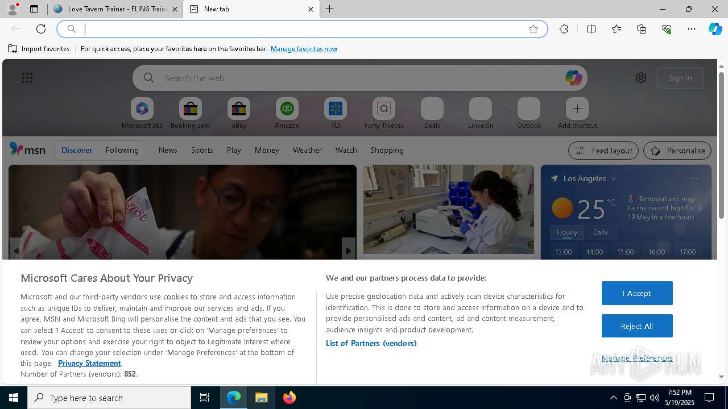Open the Amazon shortcut
728x409 pixels.
point(287,113)
